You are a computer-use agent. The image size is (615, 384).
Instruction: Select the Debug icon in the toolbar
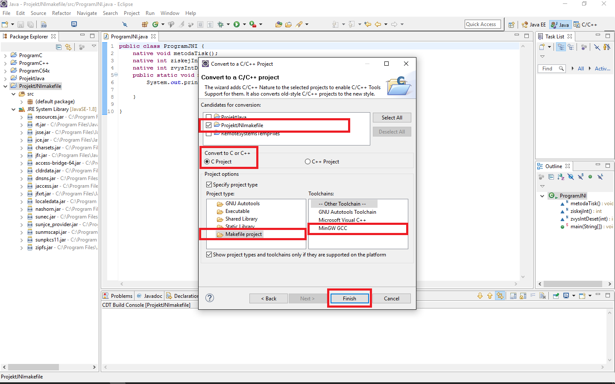point(221,24)
